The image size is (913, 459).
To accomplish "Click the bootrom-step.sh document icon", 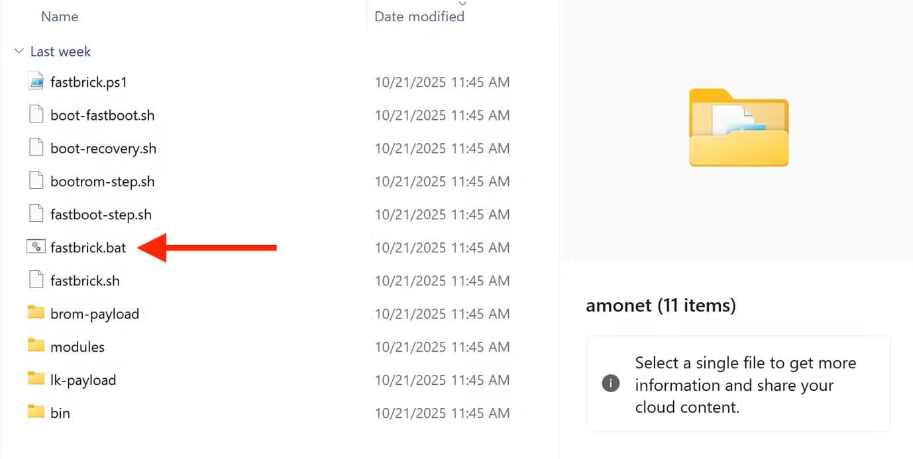I will point(36,181).
